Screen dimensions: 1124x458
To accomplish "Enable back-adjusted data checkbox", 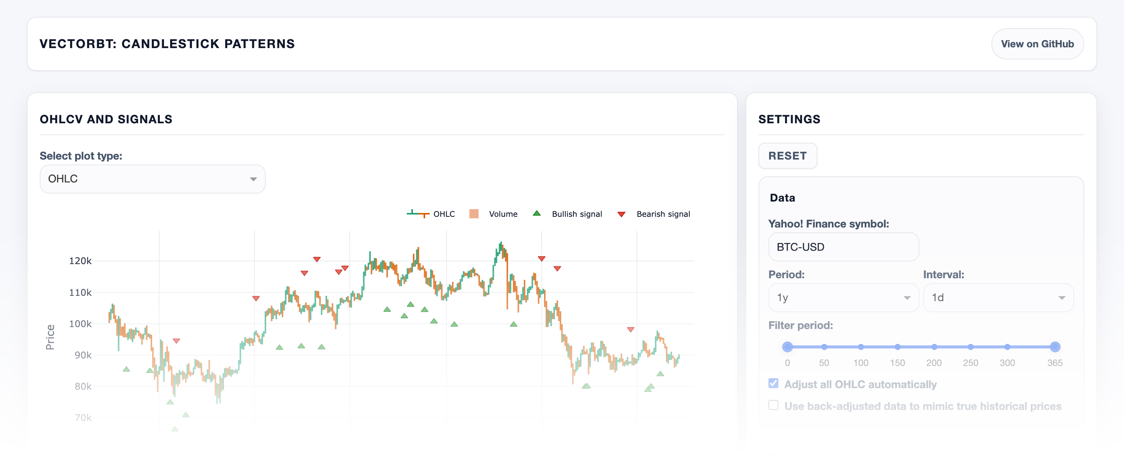I will click(773, 405).
